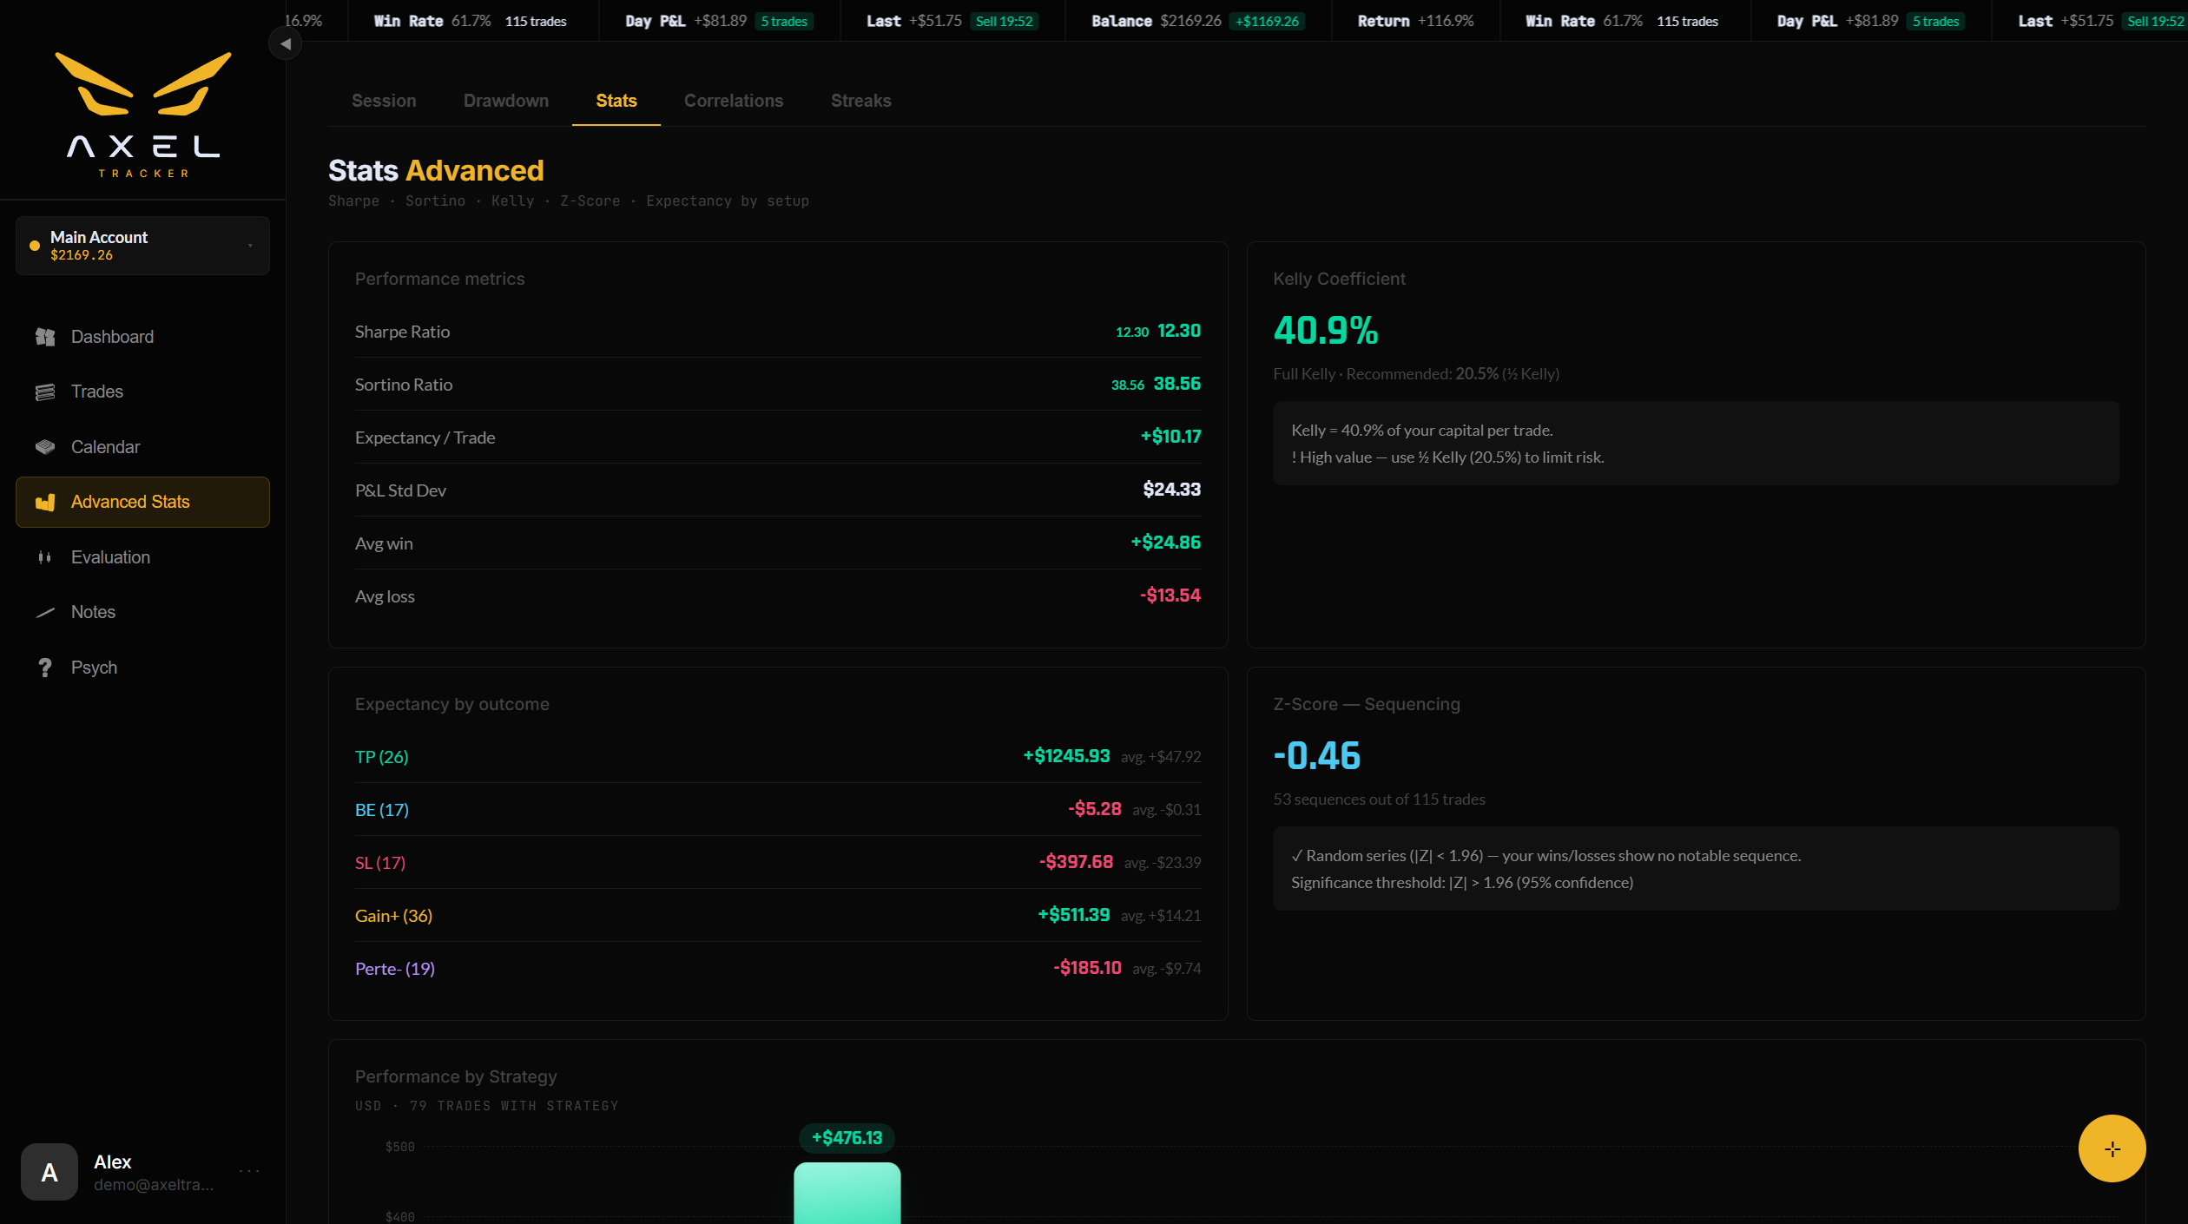Open Calendar from the sidebar

[142, 447]
